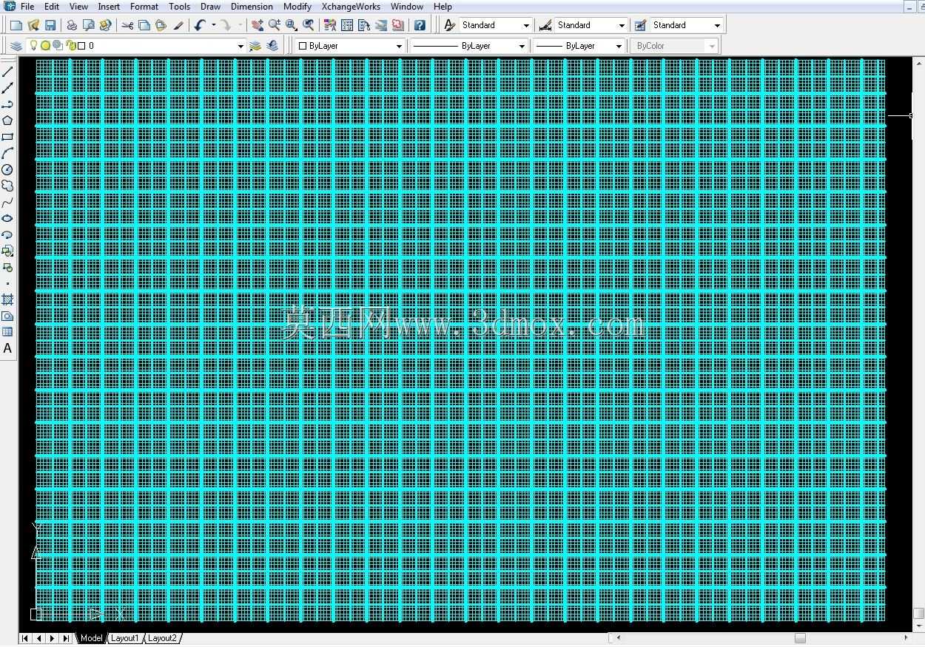Open Help question mark icon
This screenshot has height=647, width=925.
pos(420,25)
